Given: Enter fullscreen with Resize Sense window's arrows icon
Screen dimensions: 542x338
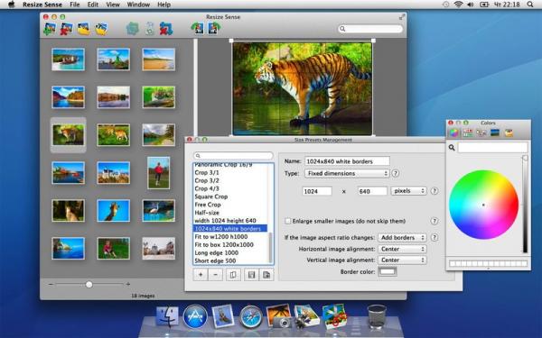Looking at the screenshot, I should tap(402, 16).
